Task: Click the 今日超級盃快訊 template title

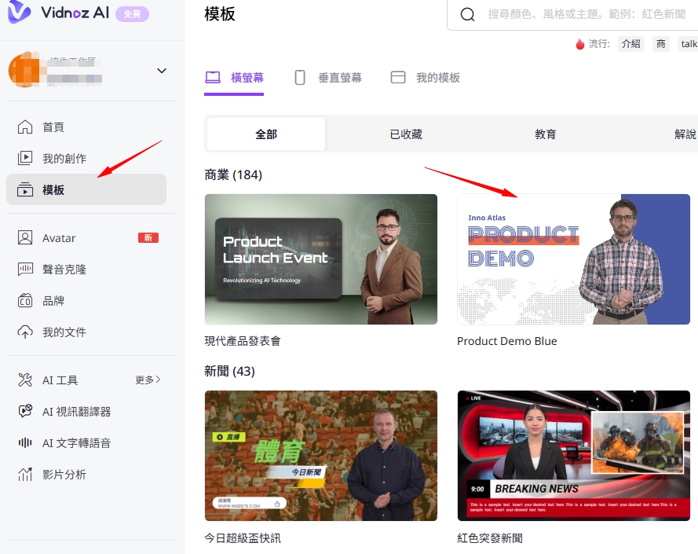Action: [243, 538]
